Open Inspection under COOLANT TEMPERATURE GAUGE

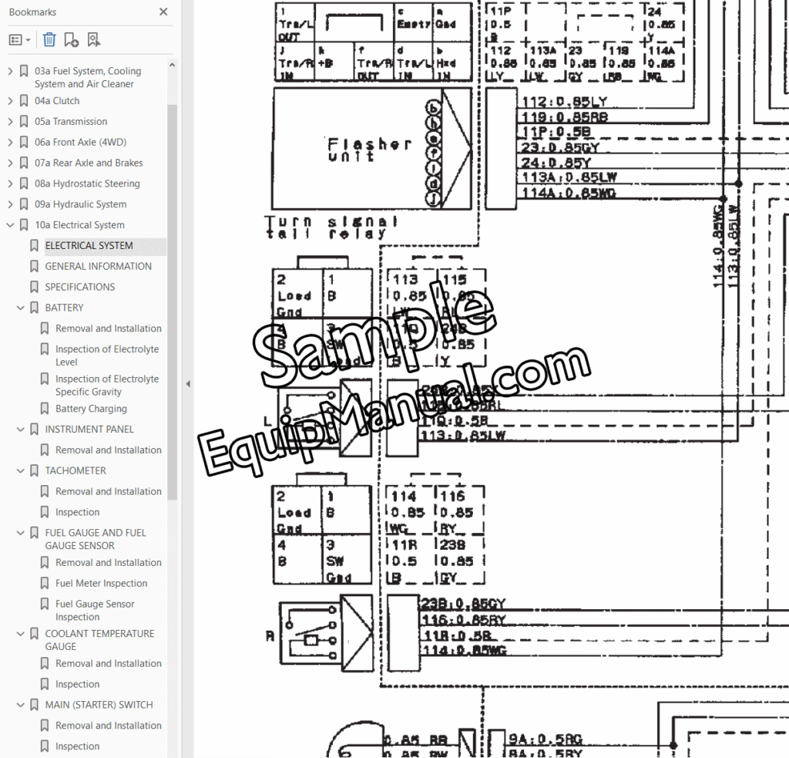[78, 684]
